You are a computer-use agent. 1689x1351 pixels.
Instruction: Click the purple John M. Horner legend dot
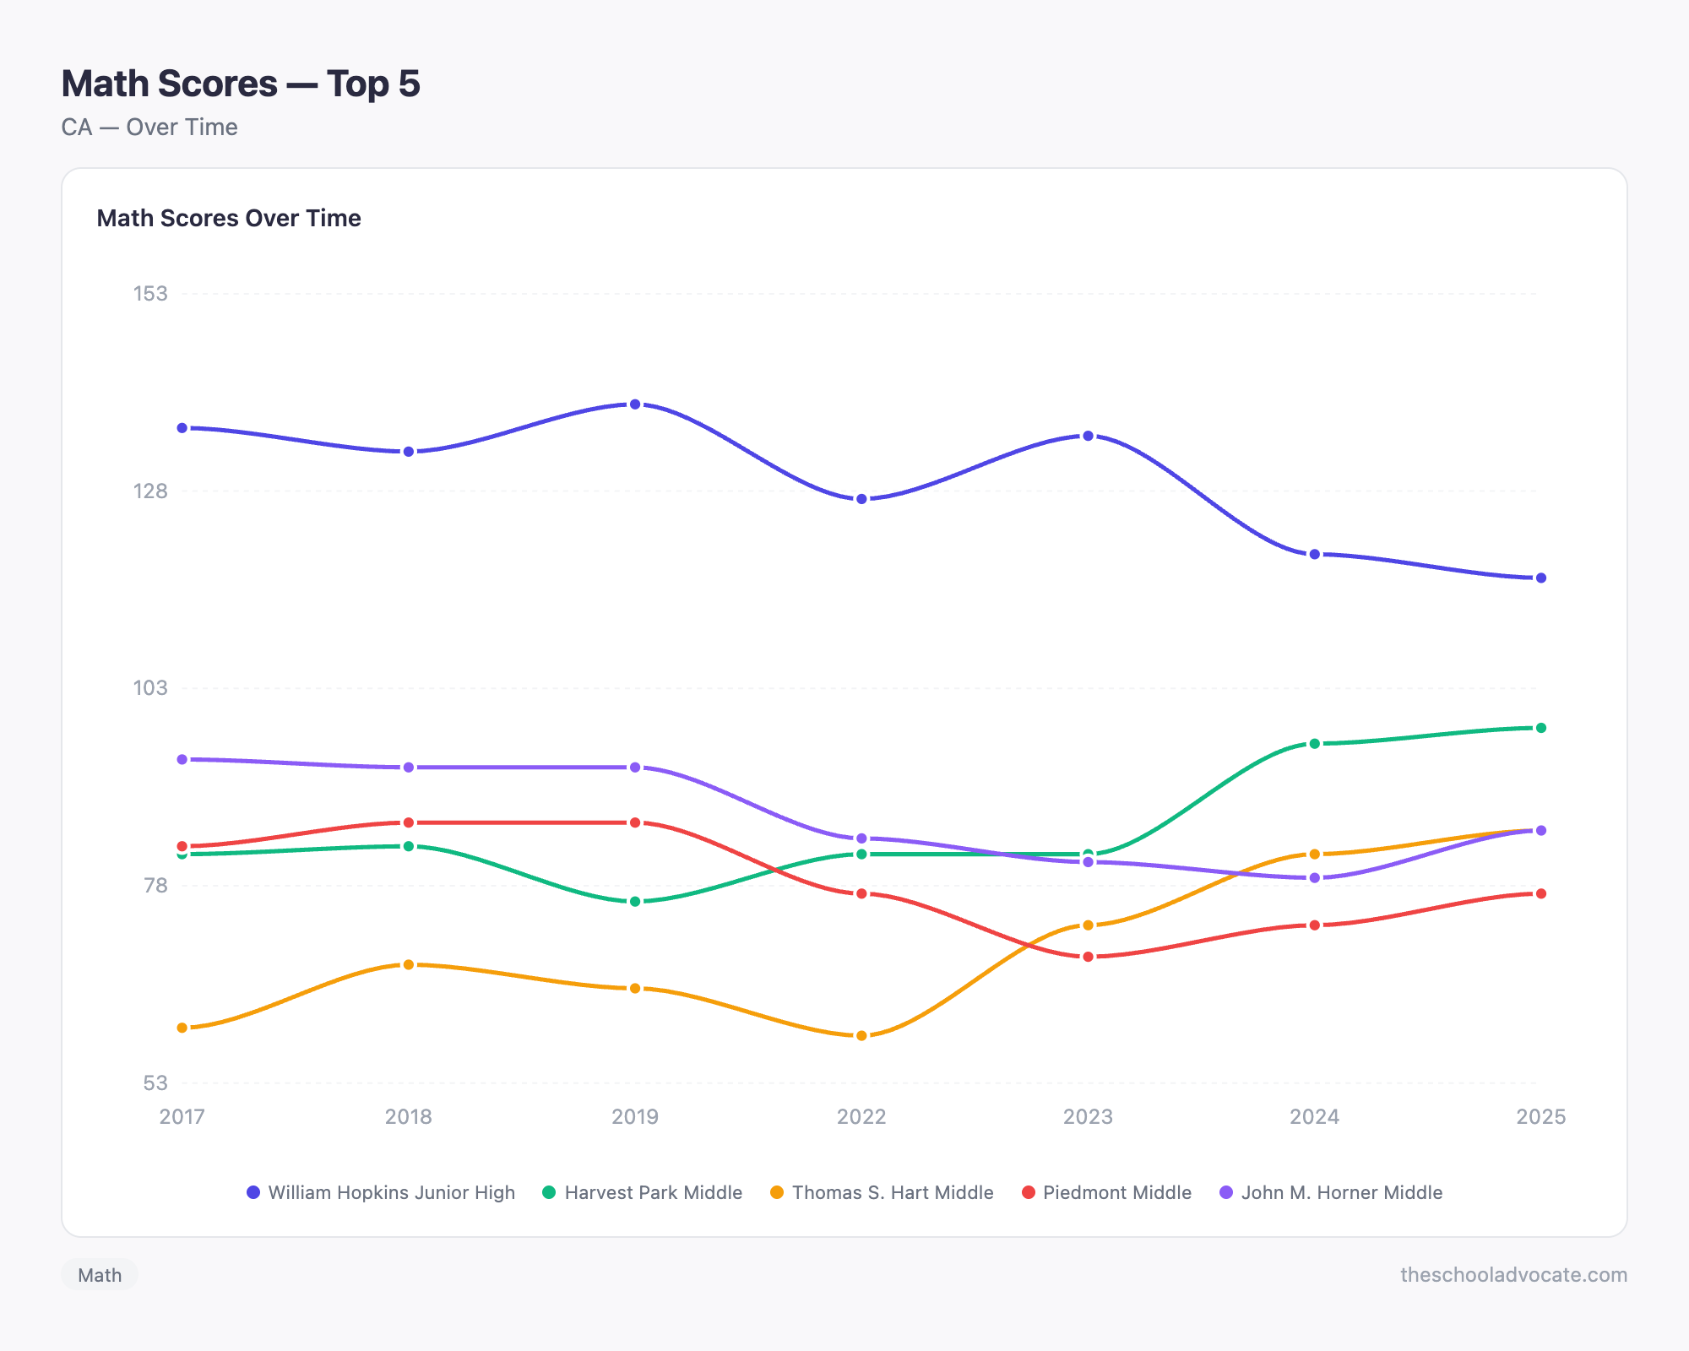(x=1227, y=1192)
